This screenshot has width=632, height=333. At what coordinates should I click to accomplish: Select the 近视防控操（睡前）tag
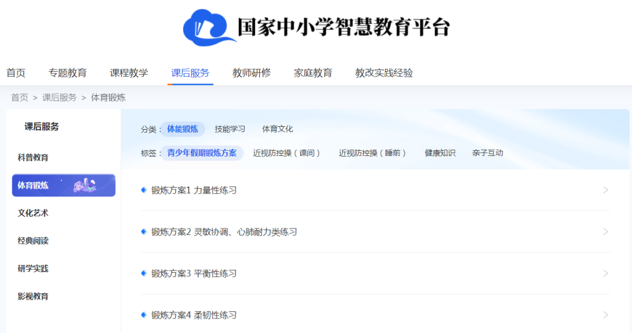[372, 153]
